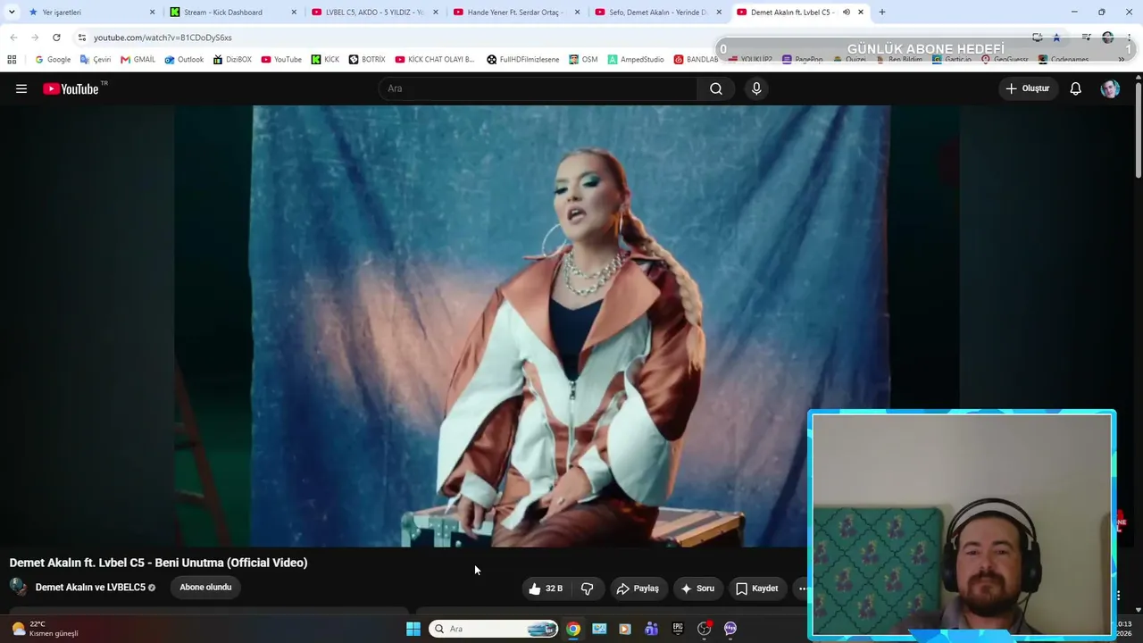
Task: Open the Google bookmark
Action: tap(52, 60)
